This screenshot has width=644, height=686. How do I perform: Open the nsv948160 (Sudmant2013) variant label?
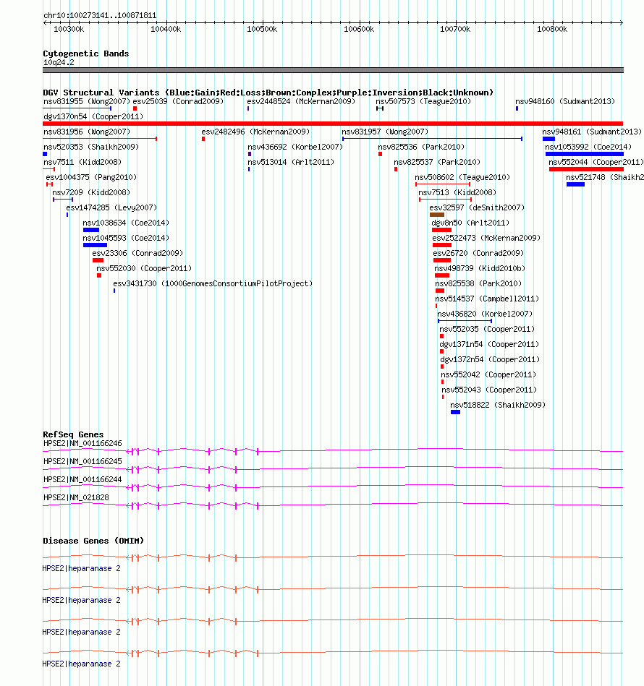565,101
